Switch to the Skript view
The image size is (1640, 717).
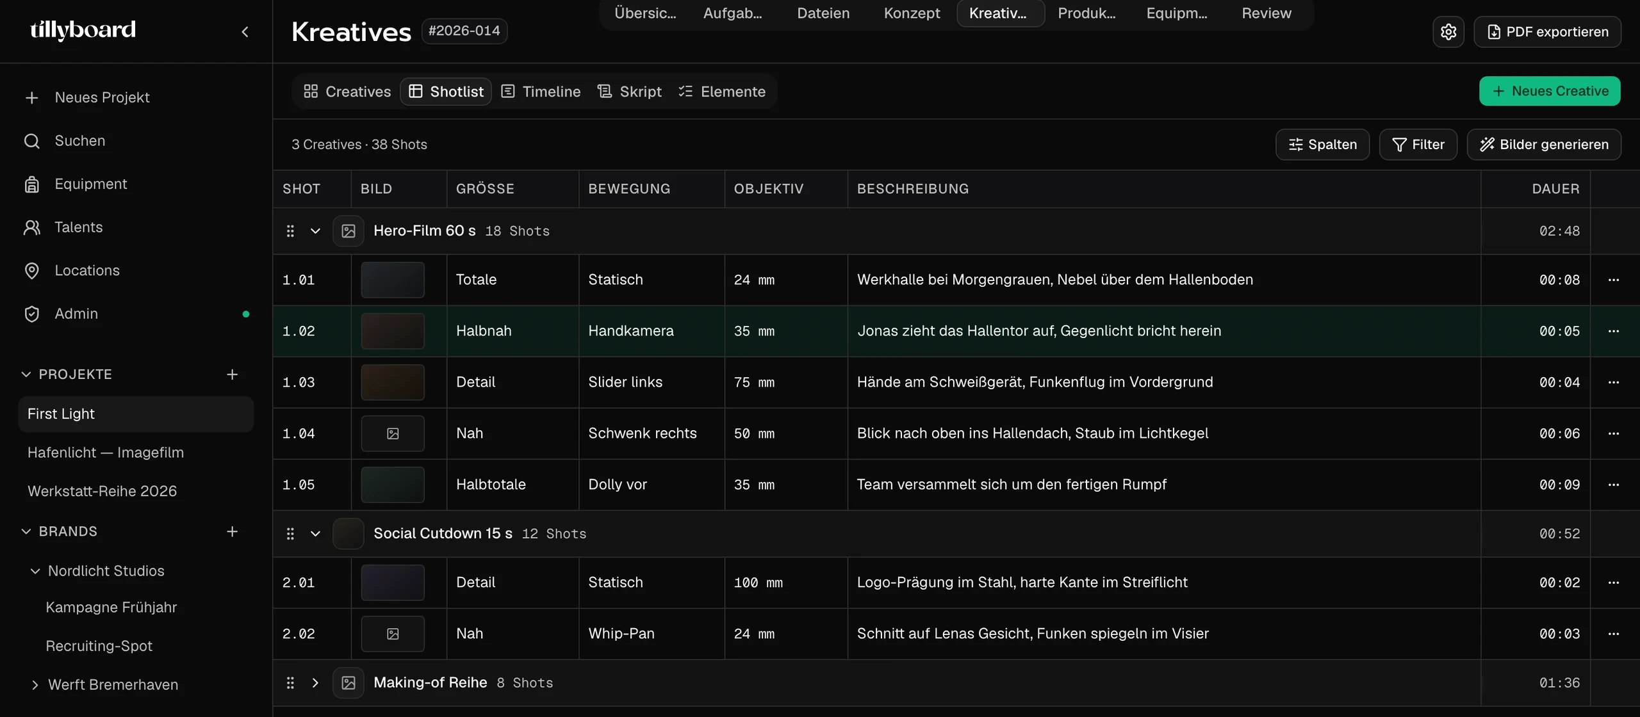[x=629, y=92]
